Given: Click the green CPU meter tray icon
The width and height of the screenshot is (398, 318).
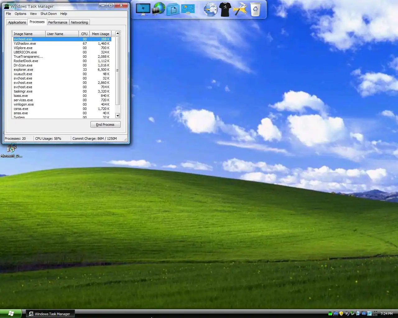Looking at the screenshot, I should click(330, 313).
